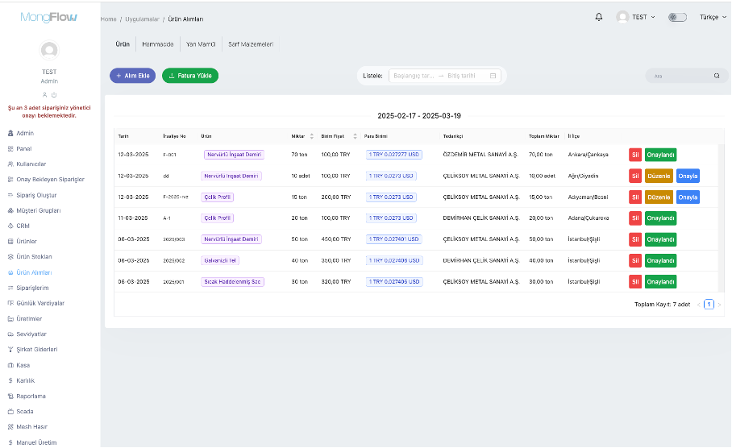The width and height of the screenshot is (732, 448).
Task: Click the Günlük Vardiyalar icon
Action: coord(10,303)
